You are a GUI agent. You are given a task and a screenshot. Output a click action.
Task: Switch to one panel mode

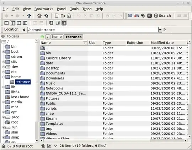pos(6,23)
